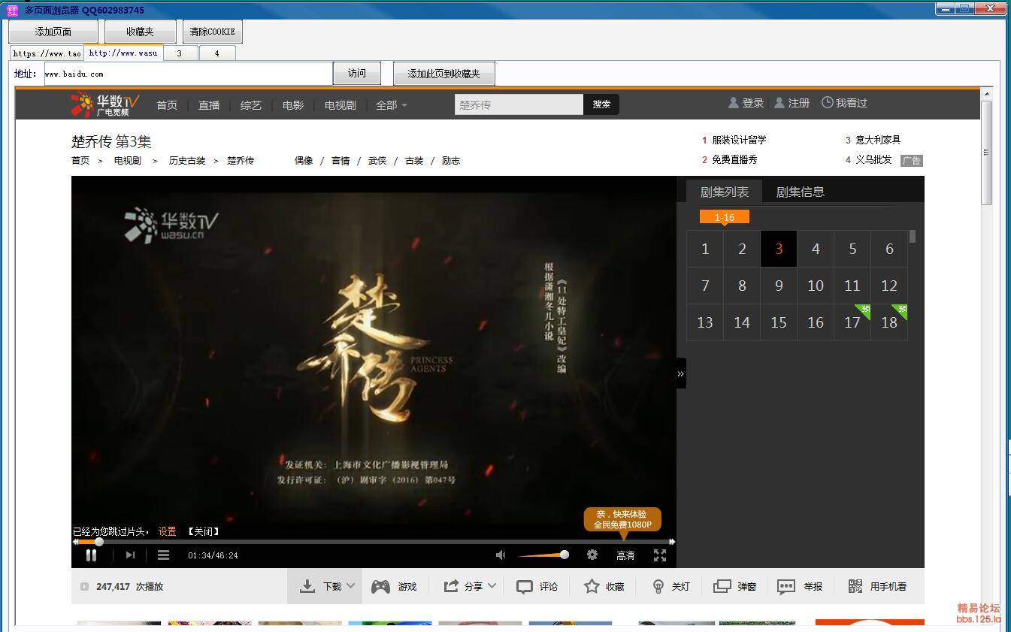This screenshot has height=632, width=1011.
Task: Play episode 18 preview
Action: pos(889,322)
